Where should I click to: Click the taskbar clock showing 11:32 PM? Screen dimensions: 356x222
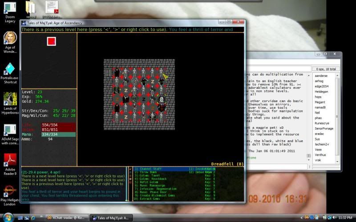(x=345, y=218)
